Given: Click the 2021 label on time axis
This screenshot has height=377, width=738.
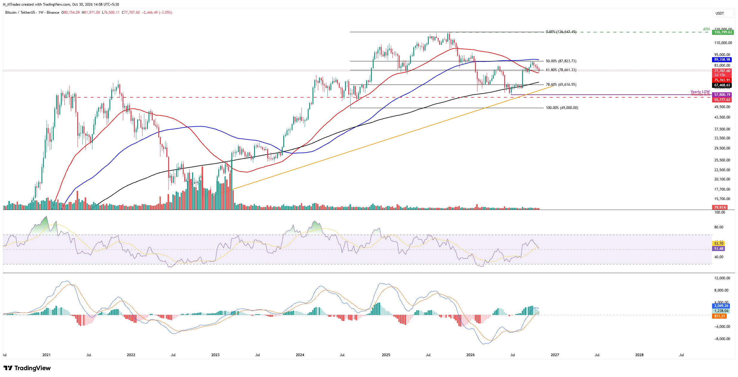Looking at the screenshot, I should coord(47,355).
